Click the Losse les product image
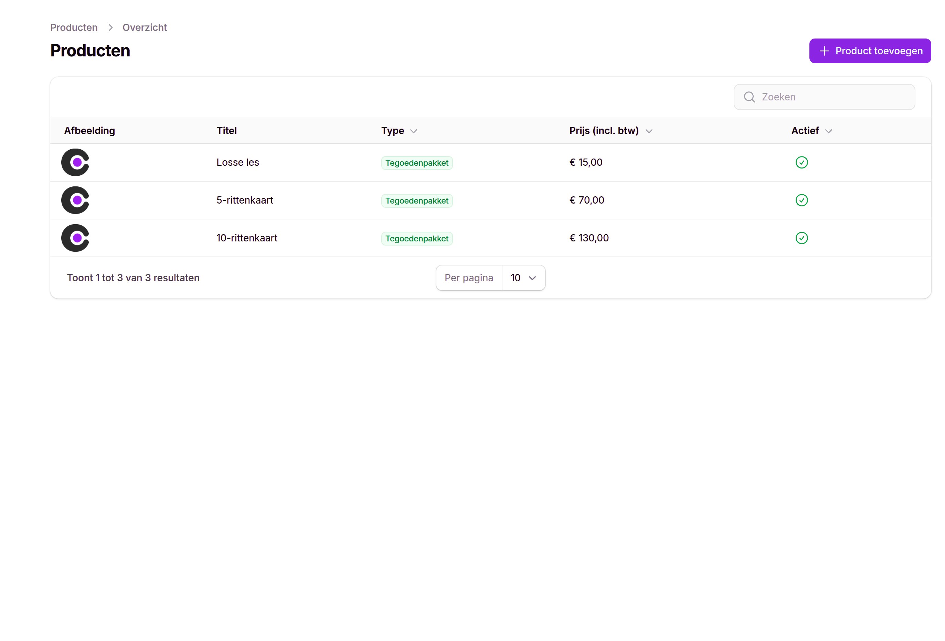945x641 pixels. click(x=75, y=162)
